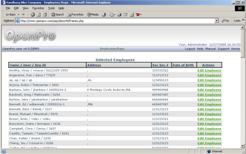
Task: Expand the address bar dropdown
Action: tap(217, 21)
